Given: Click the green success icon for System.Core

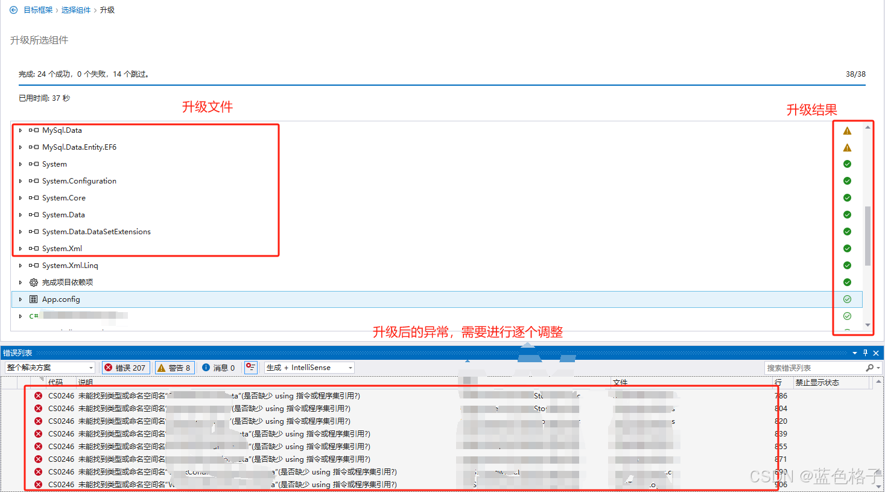Looking at the screenshot, I should click(x=847, y=198).
